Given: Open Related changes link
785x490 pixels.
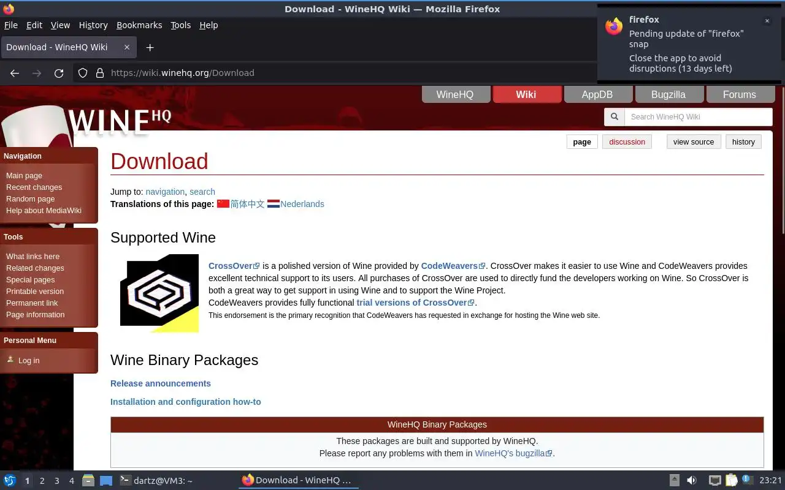Looking at the screenshot, I should tap(35, 268).
